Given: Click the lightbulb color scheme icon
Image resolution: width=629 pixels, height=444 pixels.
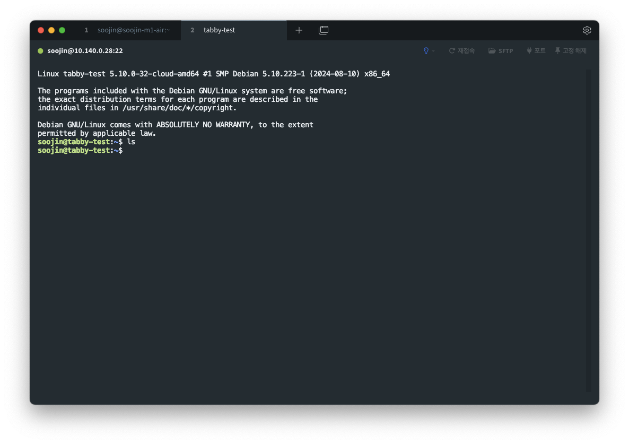Looking at the screenshot, I should pos(426,50).
